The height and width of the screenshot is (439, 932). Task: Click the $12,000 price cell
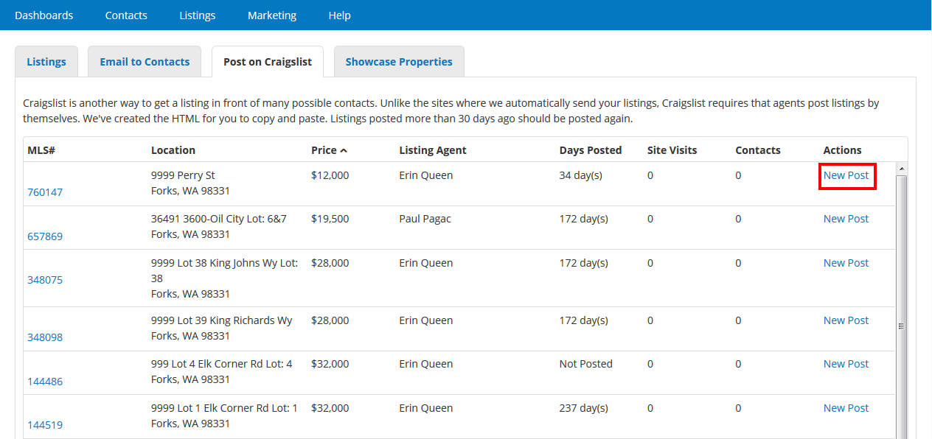(x=330, y=175)
